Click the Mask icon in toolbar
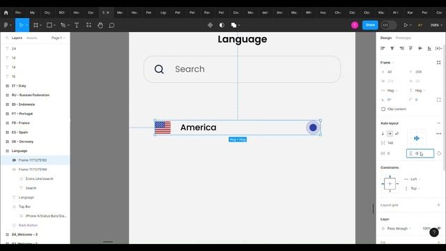Screen dimensions: 446x251 tap(222, 25)
